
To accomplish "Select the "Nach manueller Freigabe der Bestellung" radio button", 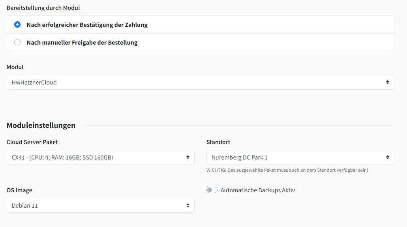I will pyautogui.click(x=17, y=42).
